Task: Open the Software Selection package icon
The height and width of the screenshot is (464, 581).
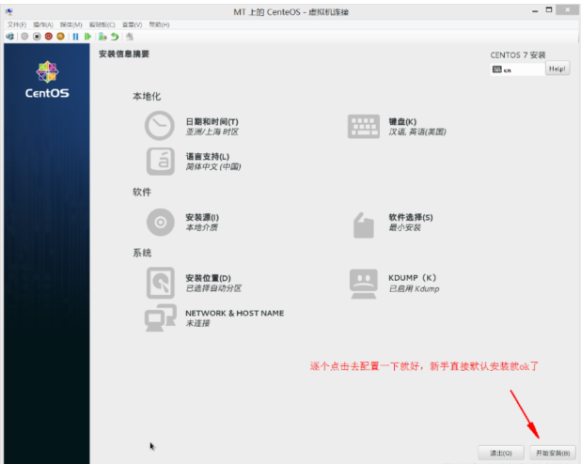Action: (364, 225)
